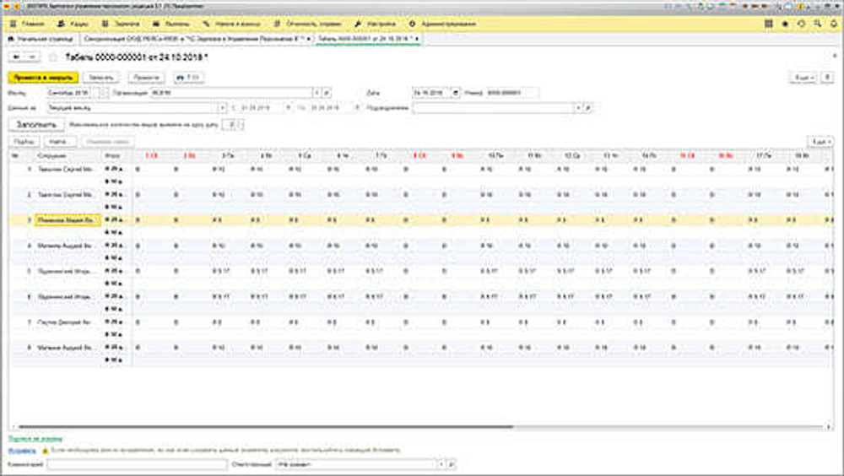Click into Месяц field
The width and height of the screenshot is (844, 476).
click(x=68, y=93)
